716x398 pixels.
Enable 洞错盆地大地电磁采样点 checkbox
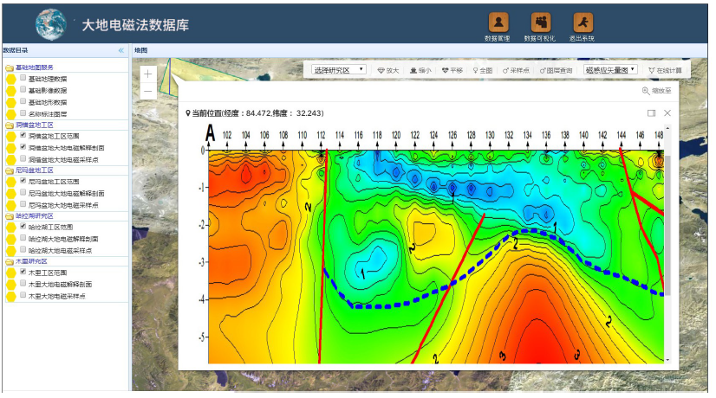tap(23, 158)
